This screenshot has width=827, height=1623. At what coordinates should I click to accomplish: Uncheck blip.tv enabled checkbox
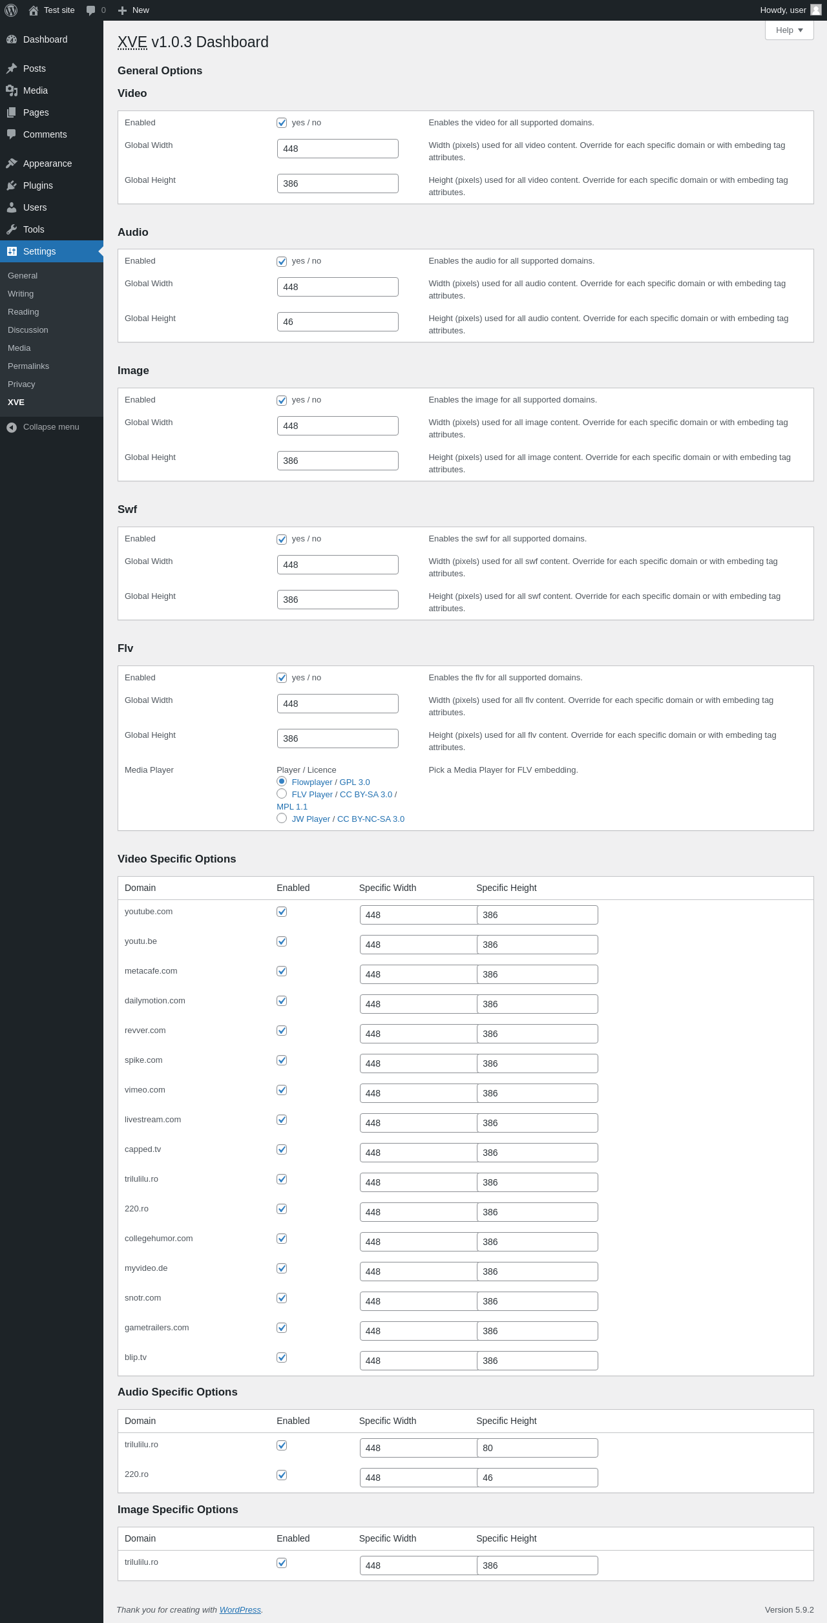tap(282, 1357)
